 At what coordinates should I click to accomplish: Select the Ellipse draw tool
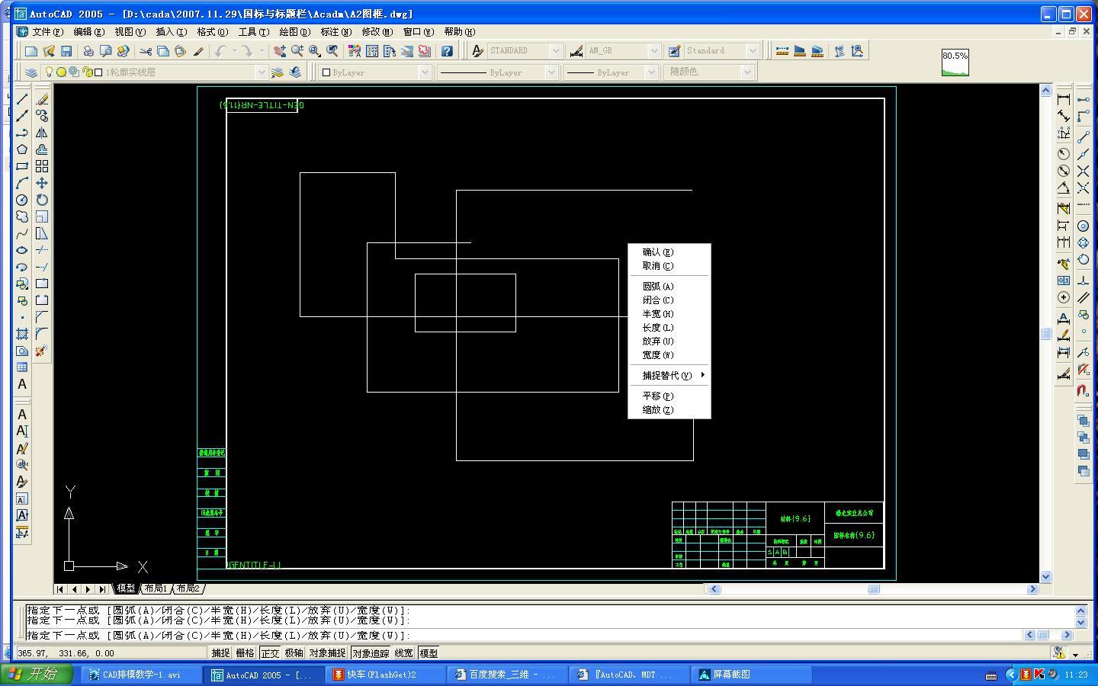click(x=22, y=250)
